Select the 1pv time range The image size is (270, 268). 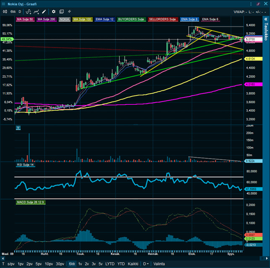pyautogui.click(x=21, y=264)
